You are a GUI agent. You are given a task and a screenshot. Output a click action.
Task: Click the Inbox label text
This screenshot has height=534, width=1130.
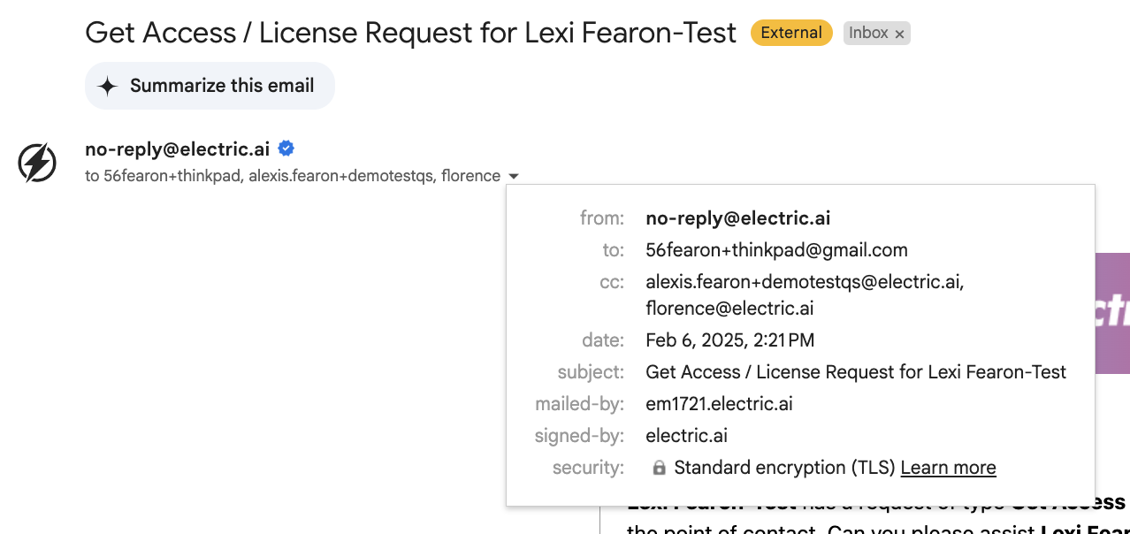pyautogui.click(x=868, y=34)
